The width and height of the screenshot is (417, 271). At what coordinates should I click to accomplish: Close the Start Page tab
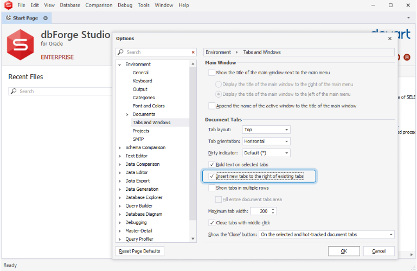click(46, 18)
